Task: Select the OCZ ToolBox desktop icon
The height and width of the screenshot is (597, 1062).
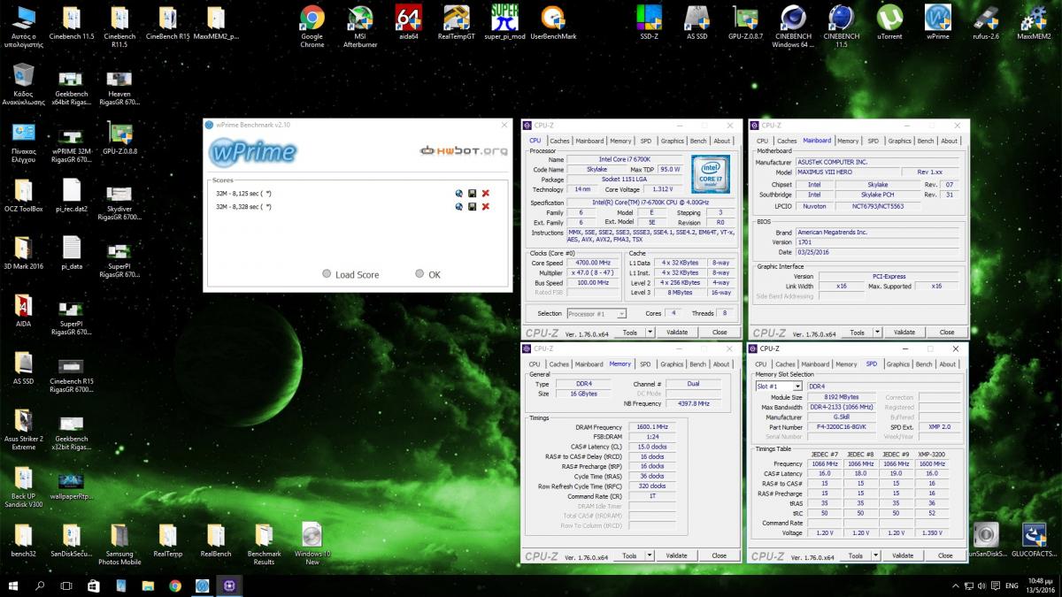Action: [x=23, y=195]
